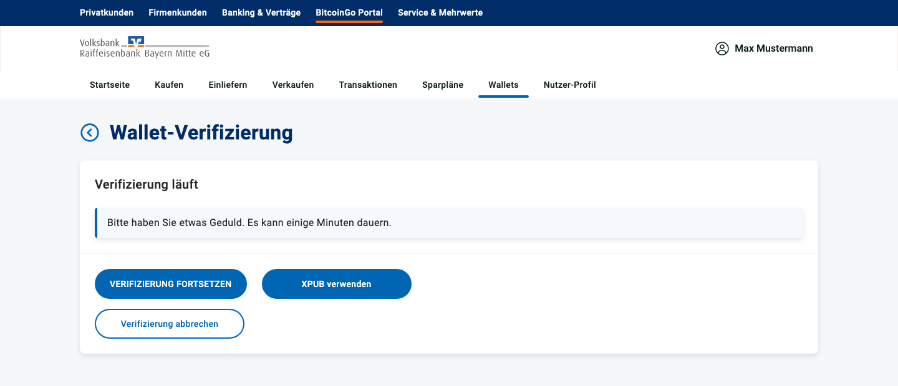Open the Firmenkunden section
Viewport: 898px width, 386px height.
[178, 12]
